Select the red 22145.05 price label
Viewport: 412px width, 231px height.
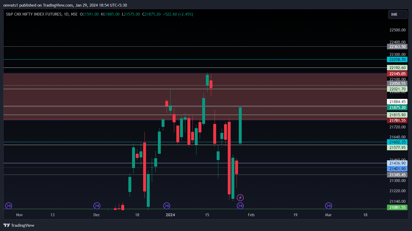(x=397, y=74)
